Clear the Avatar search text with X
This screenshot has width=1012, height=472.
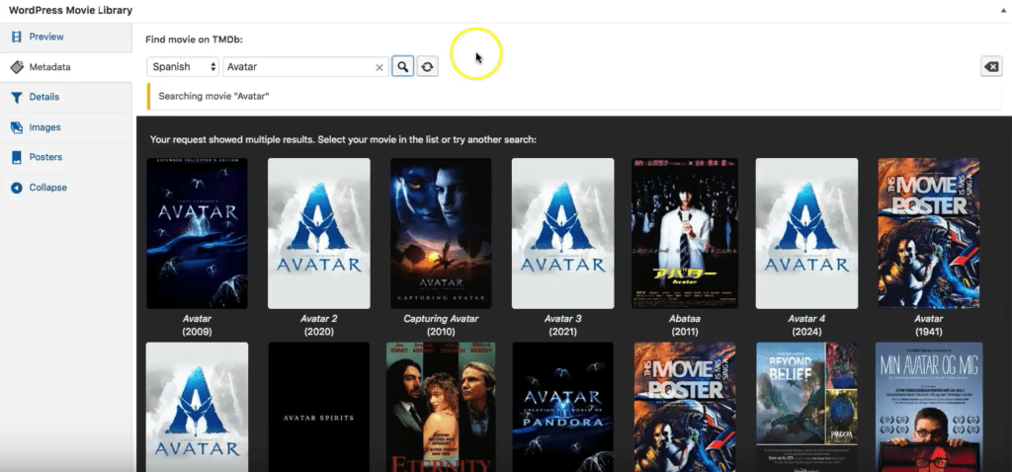[x=379, y=67]
